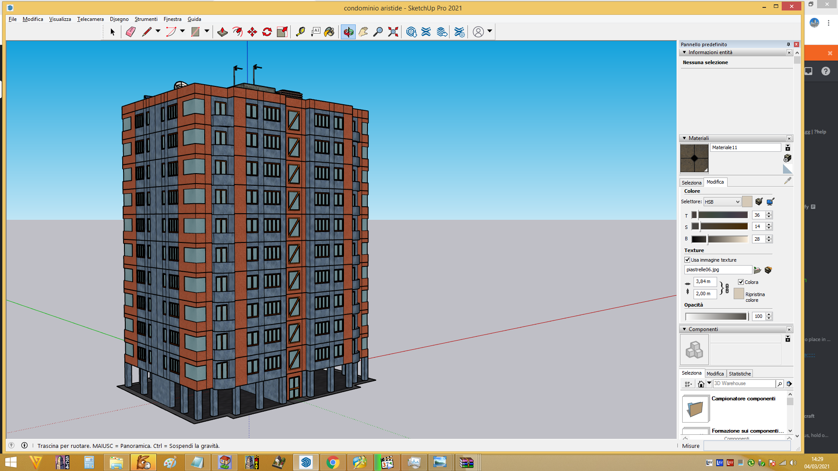838x471 pixels.
Task: Toggle the panel pin icon
Action: [x=788, y=44]
